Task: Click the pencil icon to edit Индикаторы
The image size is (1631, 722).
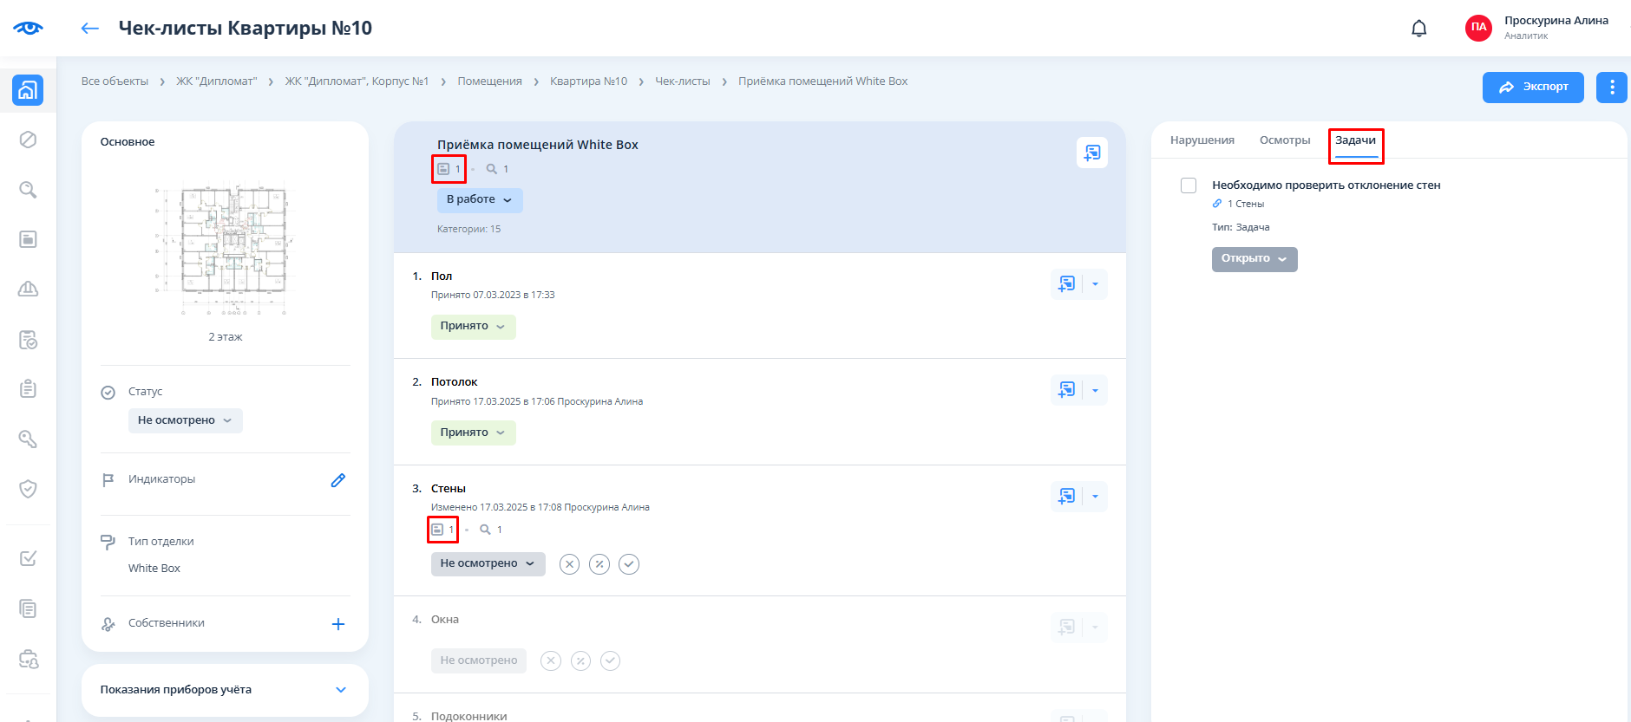Action: pyautogui.click(x=338, y=480)
